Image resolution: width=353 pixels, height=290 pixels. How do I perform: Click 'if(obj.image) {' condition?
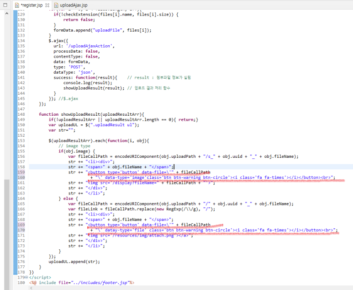tap(77, 151)
